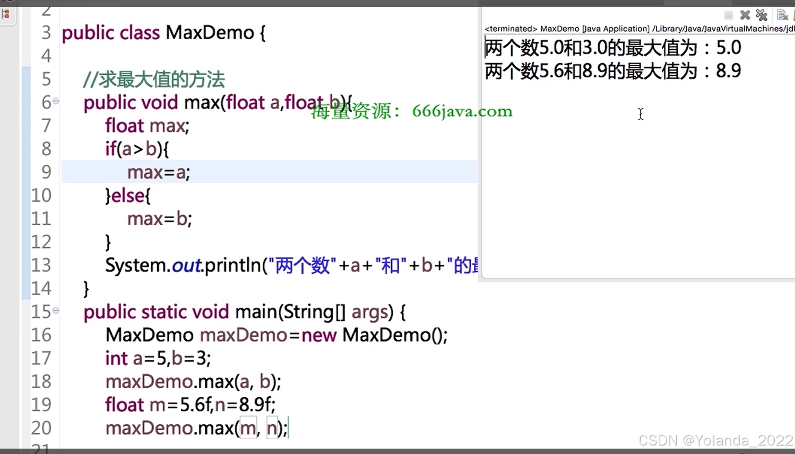This screenshot has width=795, height=454.
Task: Clear the console with the Clear Console icon
Action: [x=782, y=15]
